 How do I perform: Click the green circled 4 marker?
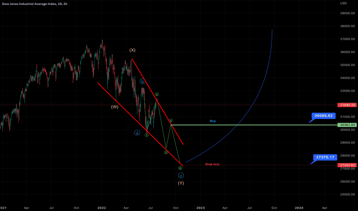click(x=171, y=120)
